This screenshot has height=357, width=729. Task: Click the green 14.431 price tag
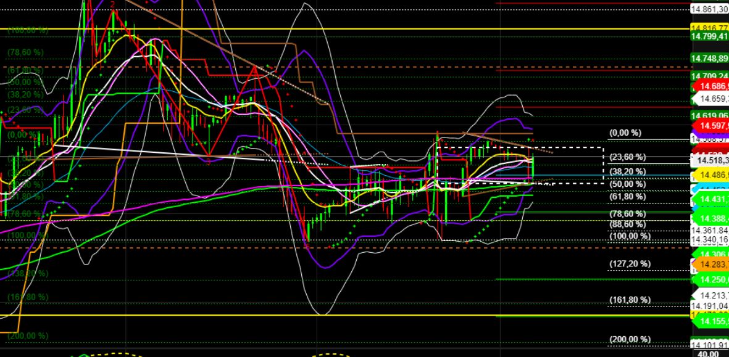point(710,199)
